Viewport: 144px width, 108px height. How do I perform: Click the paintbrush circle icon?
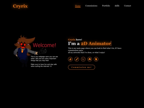point(77,59)
